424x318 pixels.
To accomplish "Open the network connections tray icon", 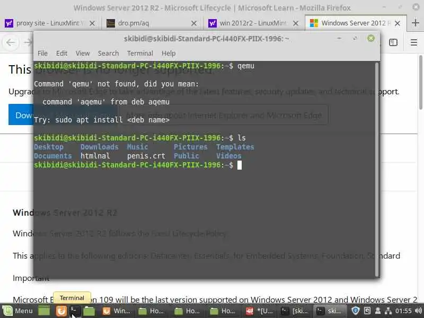I will tap(388, 311).
